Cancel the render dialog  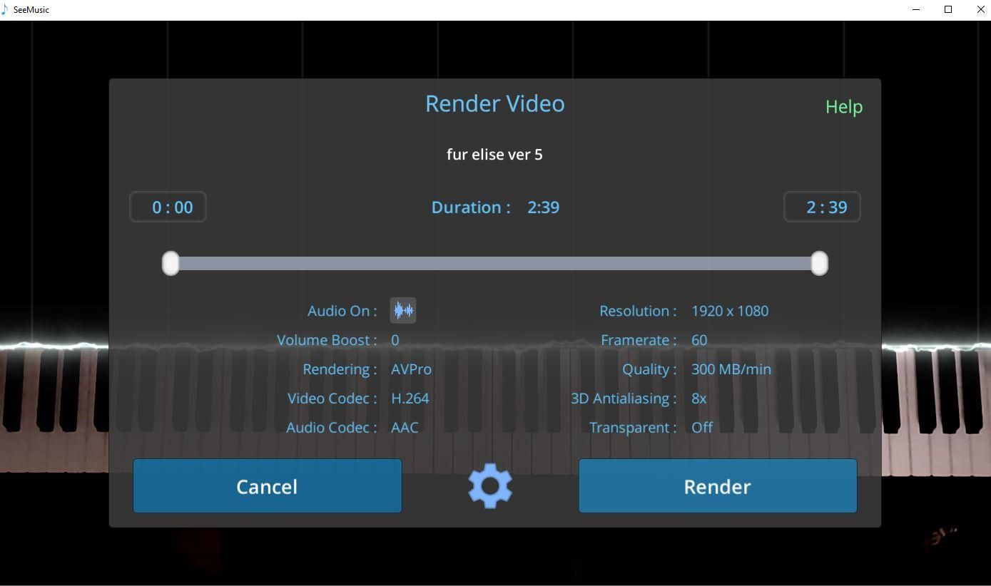point(268,486)
